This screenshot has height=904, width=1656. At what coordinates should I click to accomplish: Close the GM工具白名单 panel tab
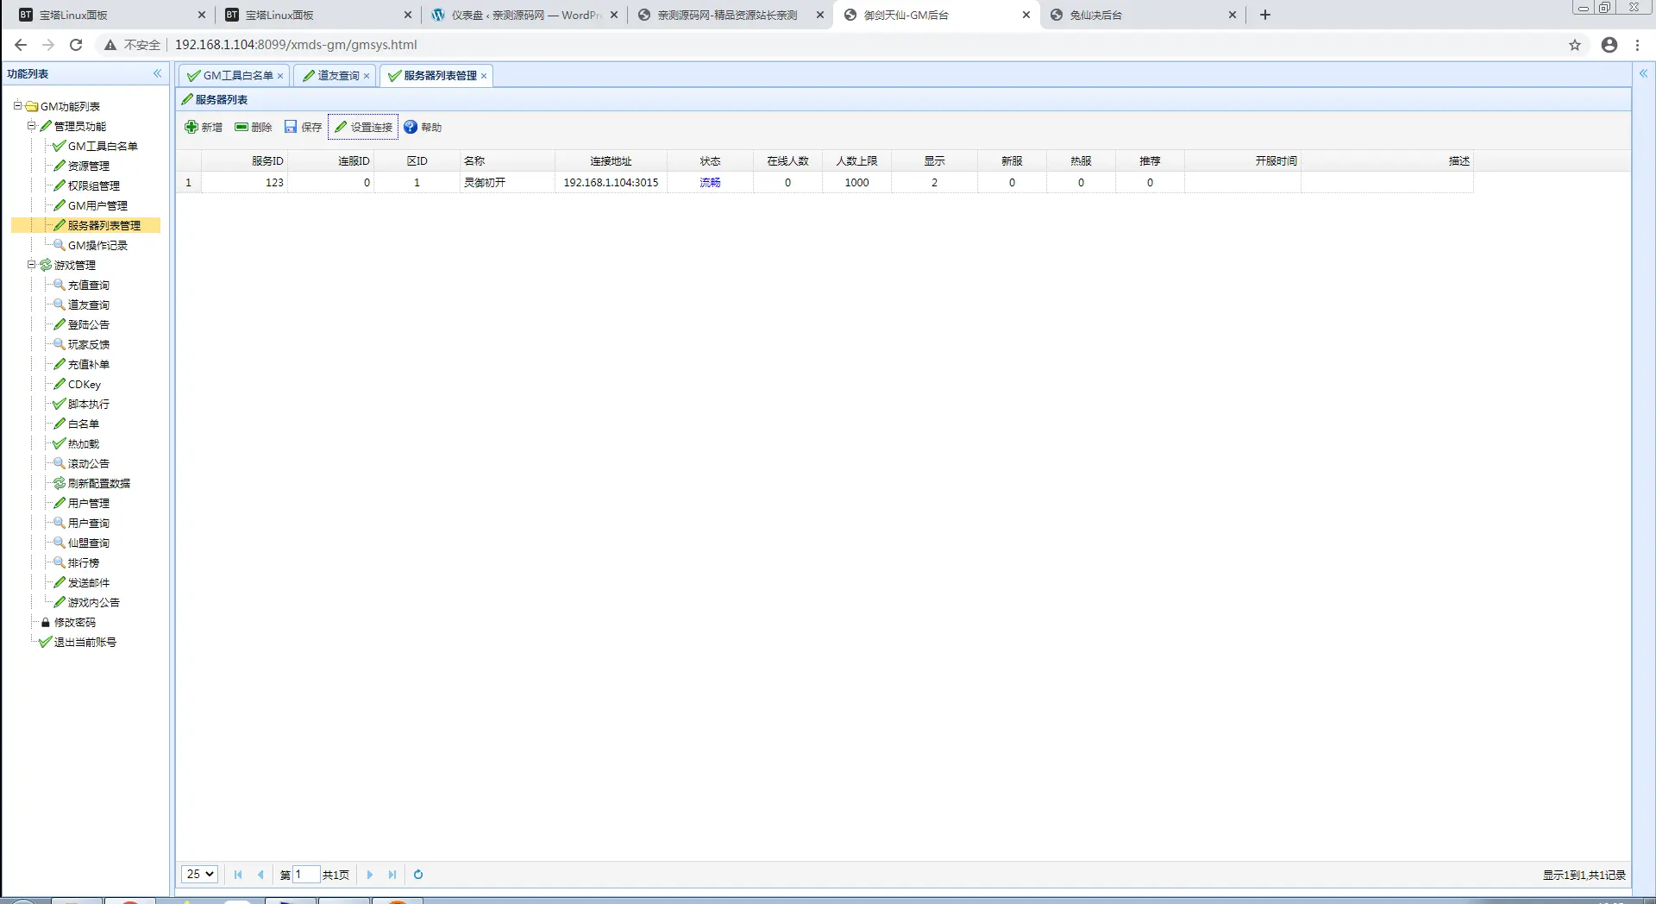coord(280,76)
